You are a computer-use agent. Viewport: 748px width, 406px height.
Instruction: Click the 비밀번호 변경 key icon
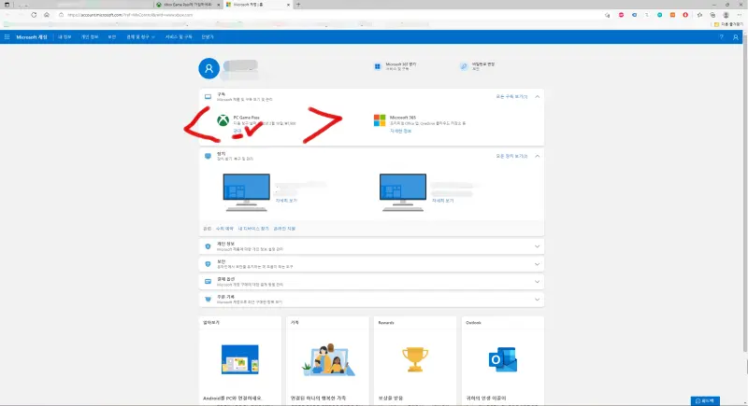(x=464, y=66)
